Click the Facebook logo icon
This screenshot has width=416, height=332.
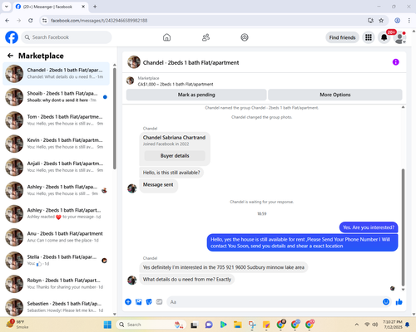point(12,37)
